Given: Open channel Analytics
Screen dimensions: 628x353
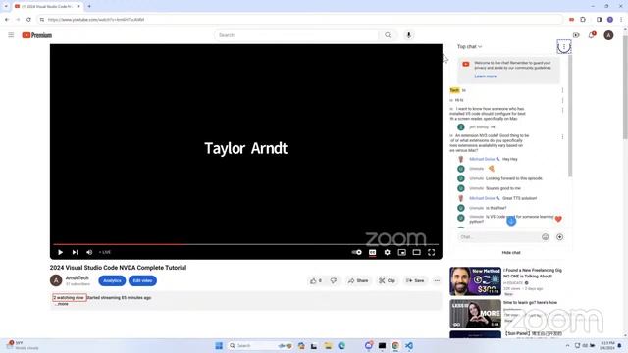Looking at the screenshot, I should (112, 281).
